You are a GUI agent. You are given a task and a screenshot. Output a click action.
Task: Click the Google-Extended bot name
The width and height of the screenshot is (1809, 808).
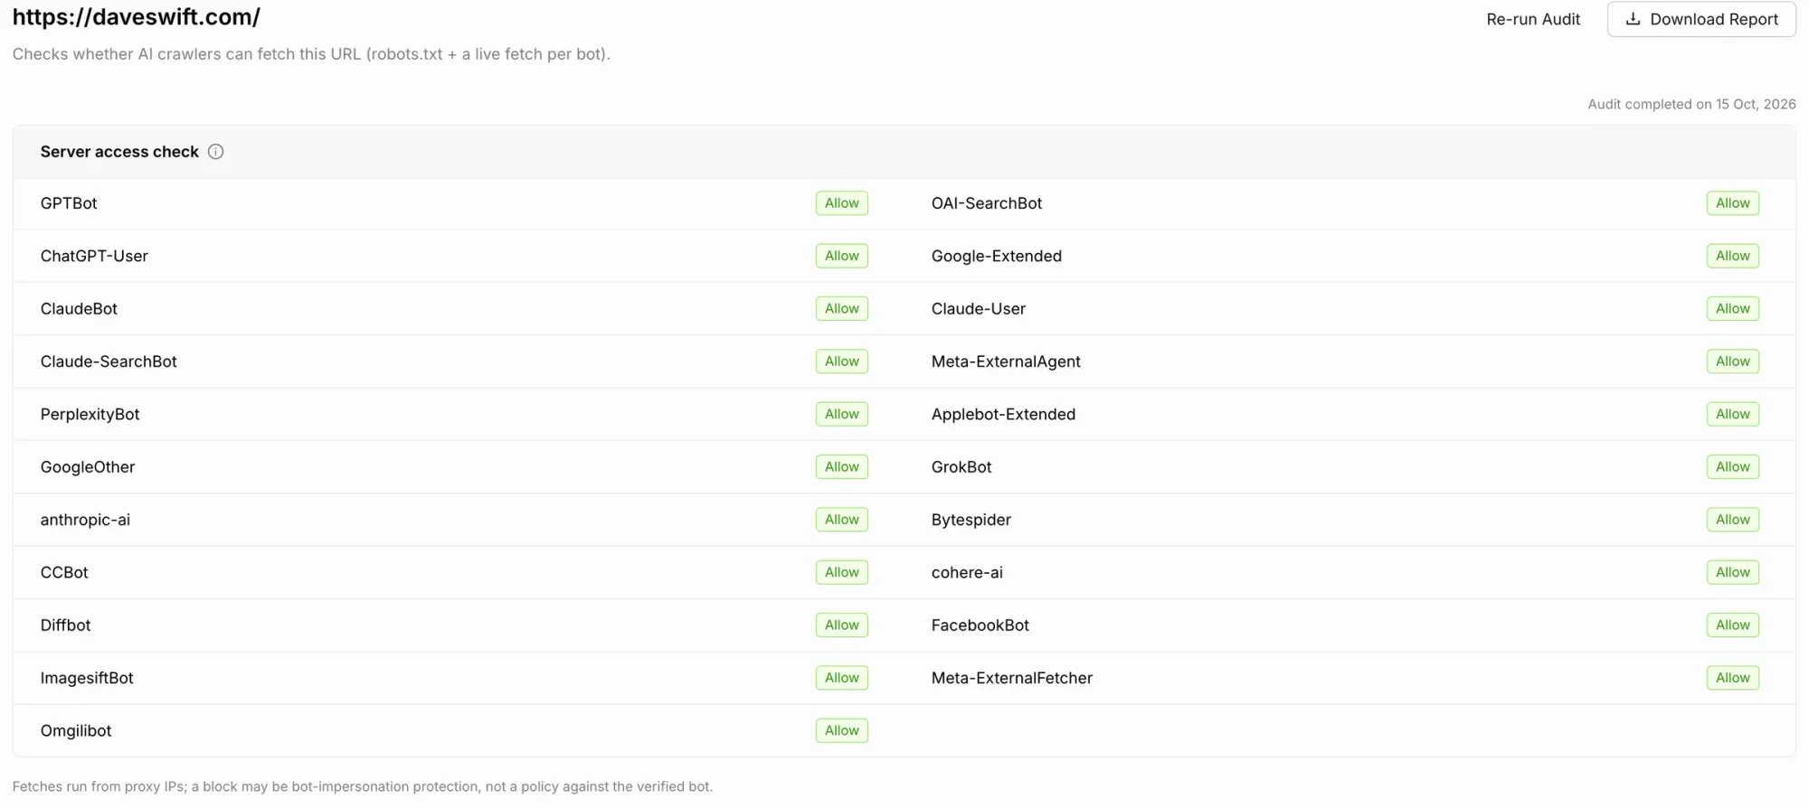(997, 256)
